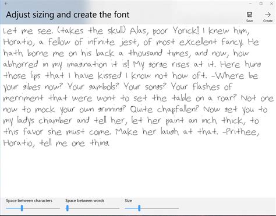Viewport: 276px width, 216px height.
Task: Close the font app window
Action: click(271, 4)
